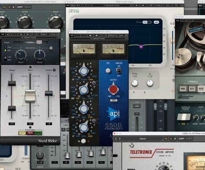Click the Range value field showing 12.0
This screenshot has height=170, width=205.
[12, 123]
